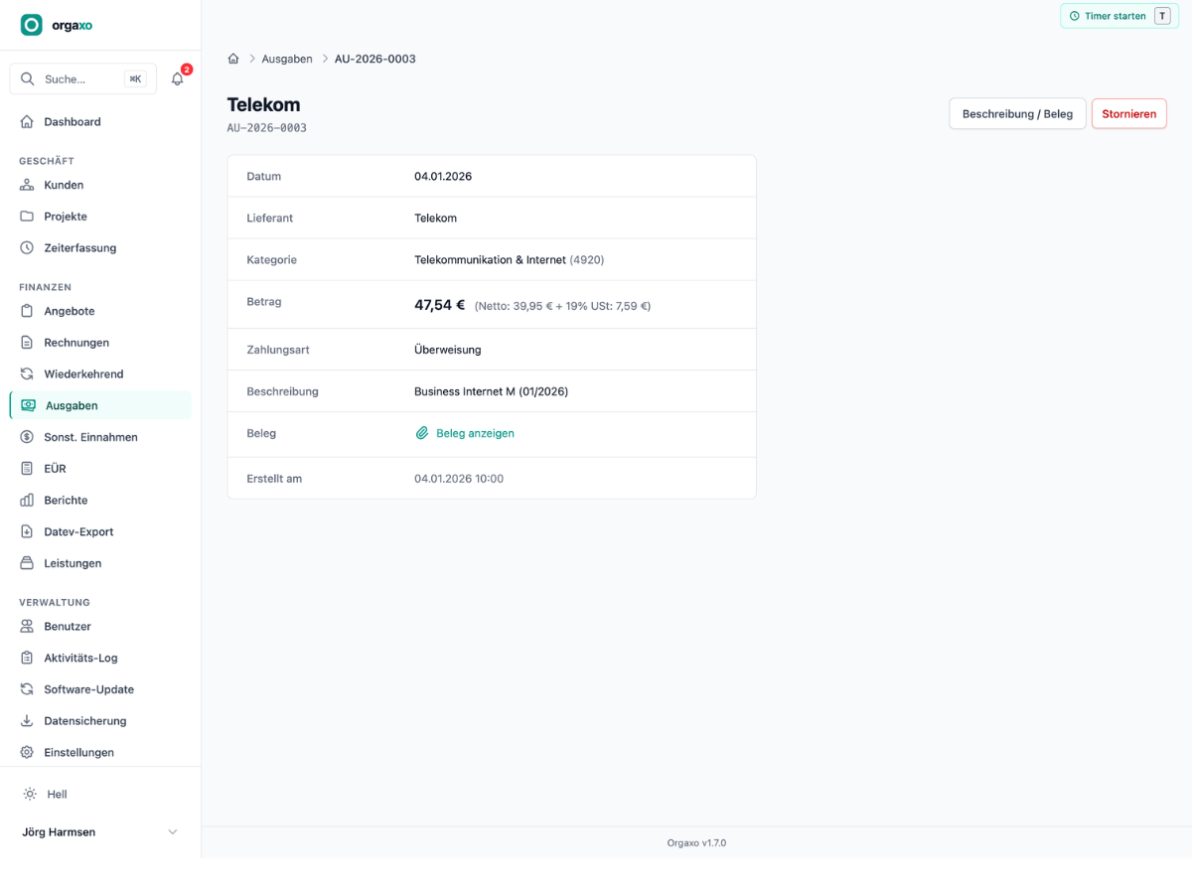
Task: Start the timer
Action: pyautogui.click(x=1119, y=16)
